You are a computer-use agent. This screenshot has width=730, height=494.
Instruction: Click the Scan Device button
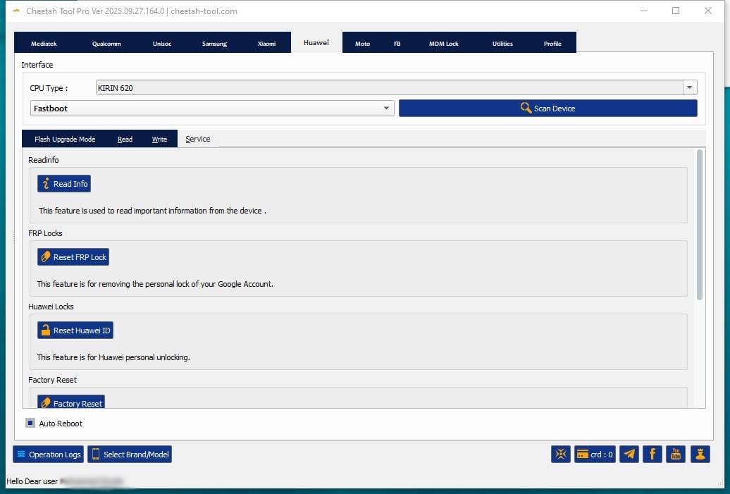point(547,109)
